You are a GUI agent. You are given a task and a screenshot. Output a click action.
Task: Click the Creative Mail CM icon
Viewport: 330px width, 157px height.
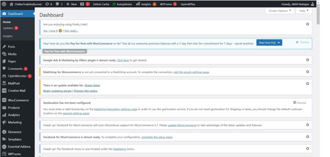[4, 90]
